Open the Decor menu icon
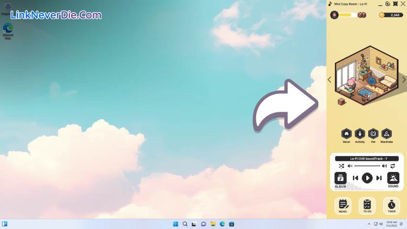The width and height of the screenshot is (407, 229). pos(346,134)
